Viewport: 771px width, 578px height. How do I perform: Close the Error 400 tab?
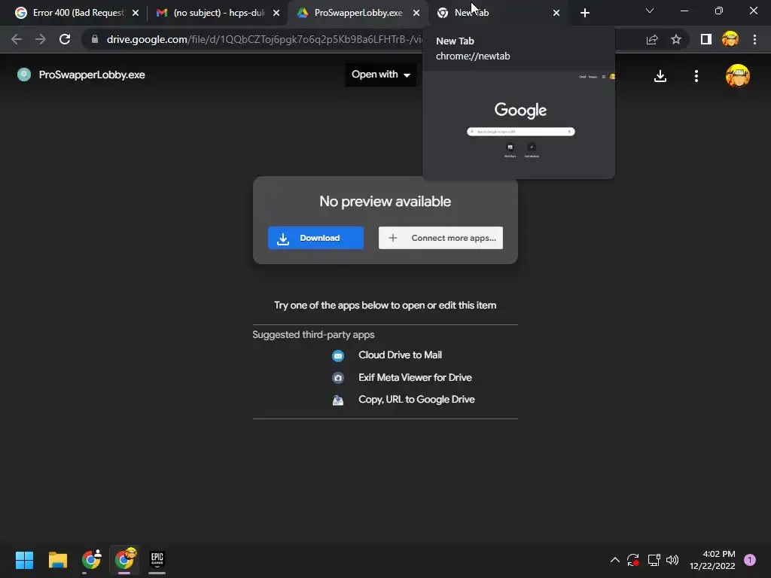(136, 13)
